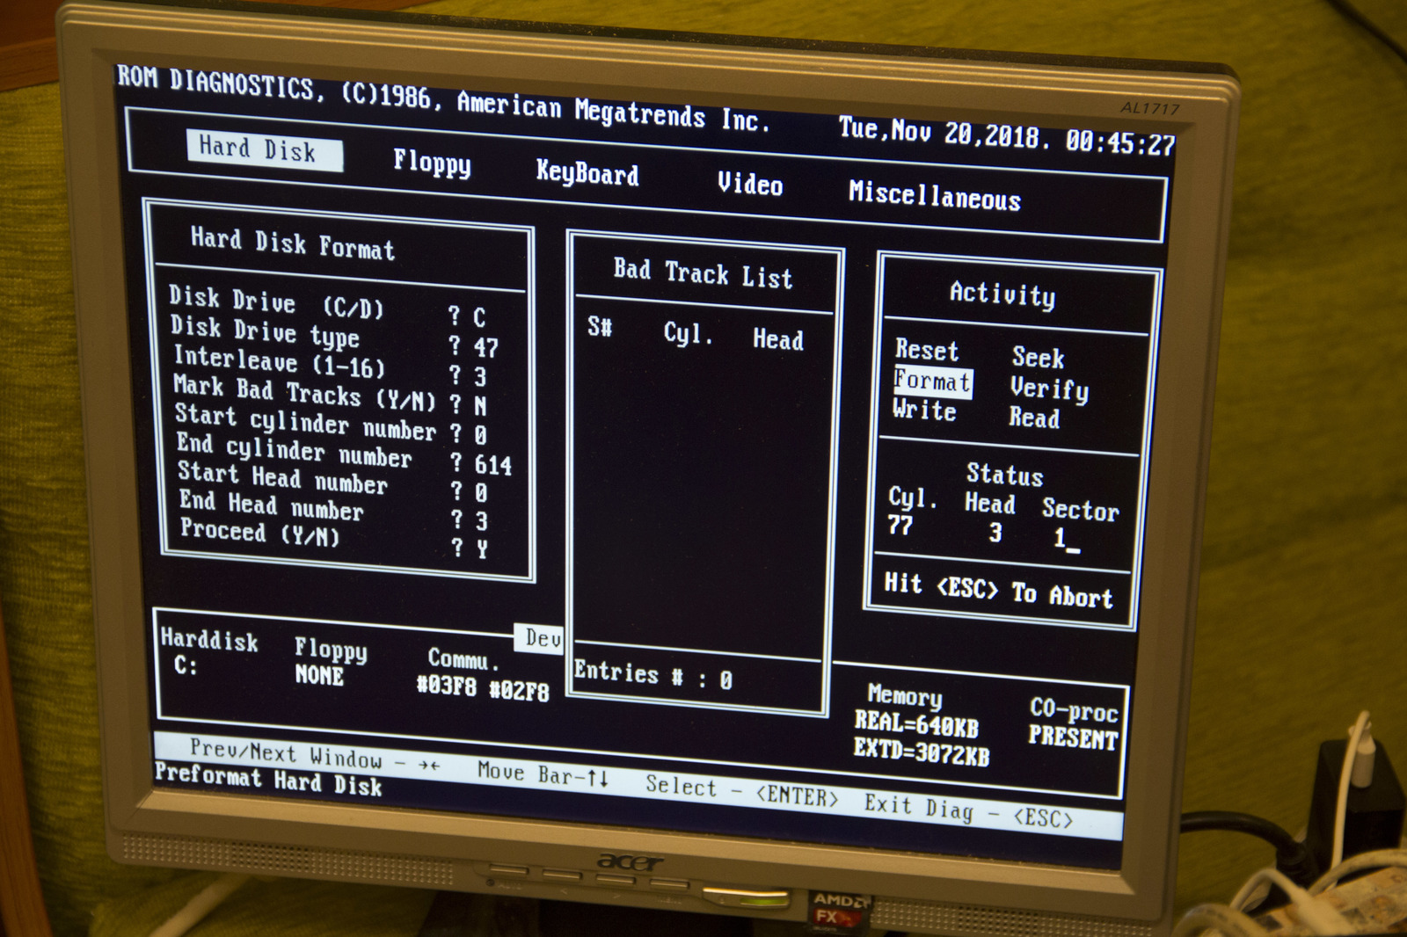Screen dimensions: 1407x937
Task: Click the Entries # : 0 line
Action: point(652,675)
